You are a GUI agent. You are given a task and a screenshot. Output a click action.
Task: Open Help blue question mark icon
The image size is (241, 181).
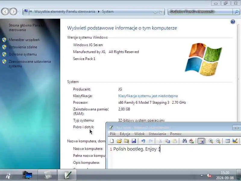pos(233,22)
